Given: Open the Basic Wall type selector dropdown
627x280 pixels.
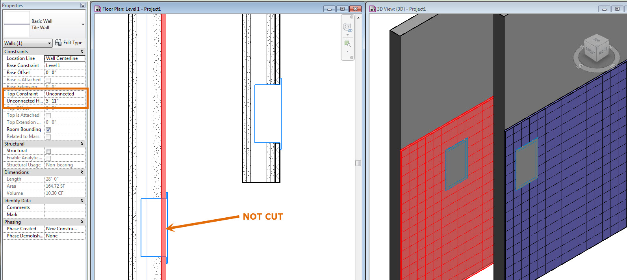Looking at the screenshot, I should pyautogui.click(x=83, y=24).
